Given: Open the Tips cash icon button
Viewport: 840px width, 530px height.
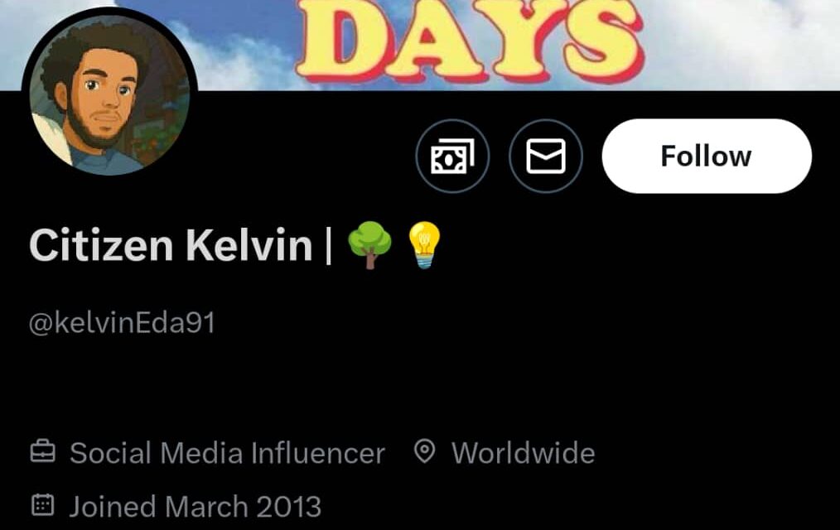Looking at the screenshot, I should click(x=452, y=156).
